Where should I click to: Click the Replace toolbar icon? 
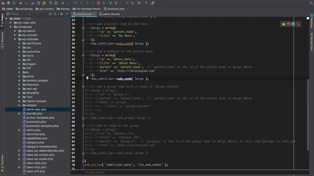(56, 3)
